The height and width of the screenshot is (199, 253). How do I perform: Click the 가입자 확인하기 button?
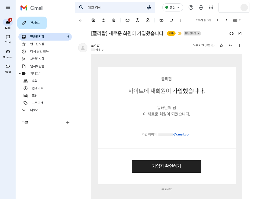point(167,166)
